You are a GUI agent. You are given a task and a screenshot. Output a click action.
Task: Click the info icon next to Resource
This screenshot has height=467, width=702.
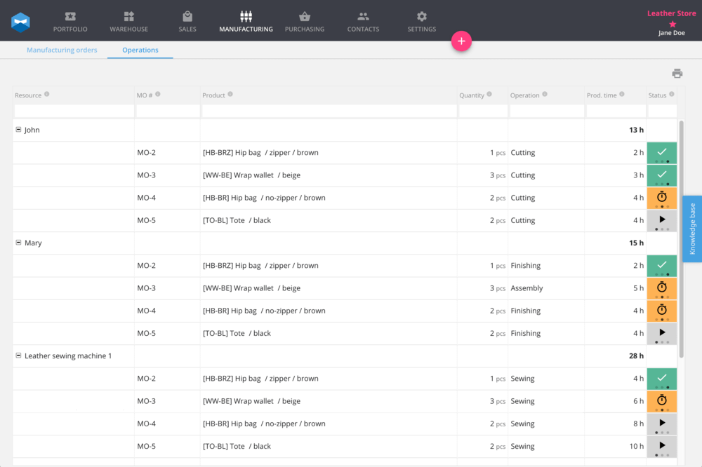tap(47, 95)
